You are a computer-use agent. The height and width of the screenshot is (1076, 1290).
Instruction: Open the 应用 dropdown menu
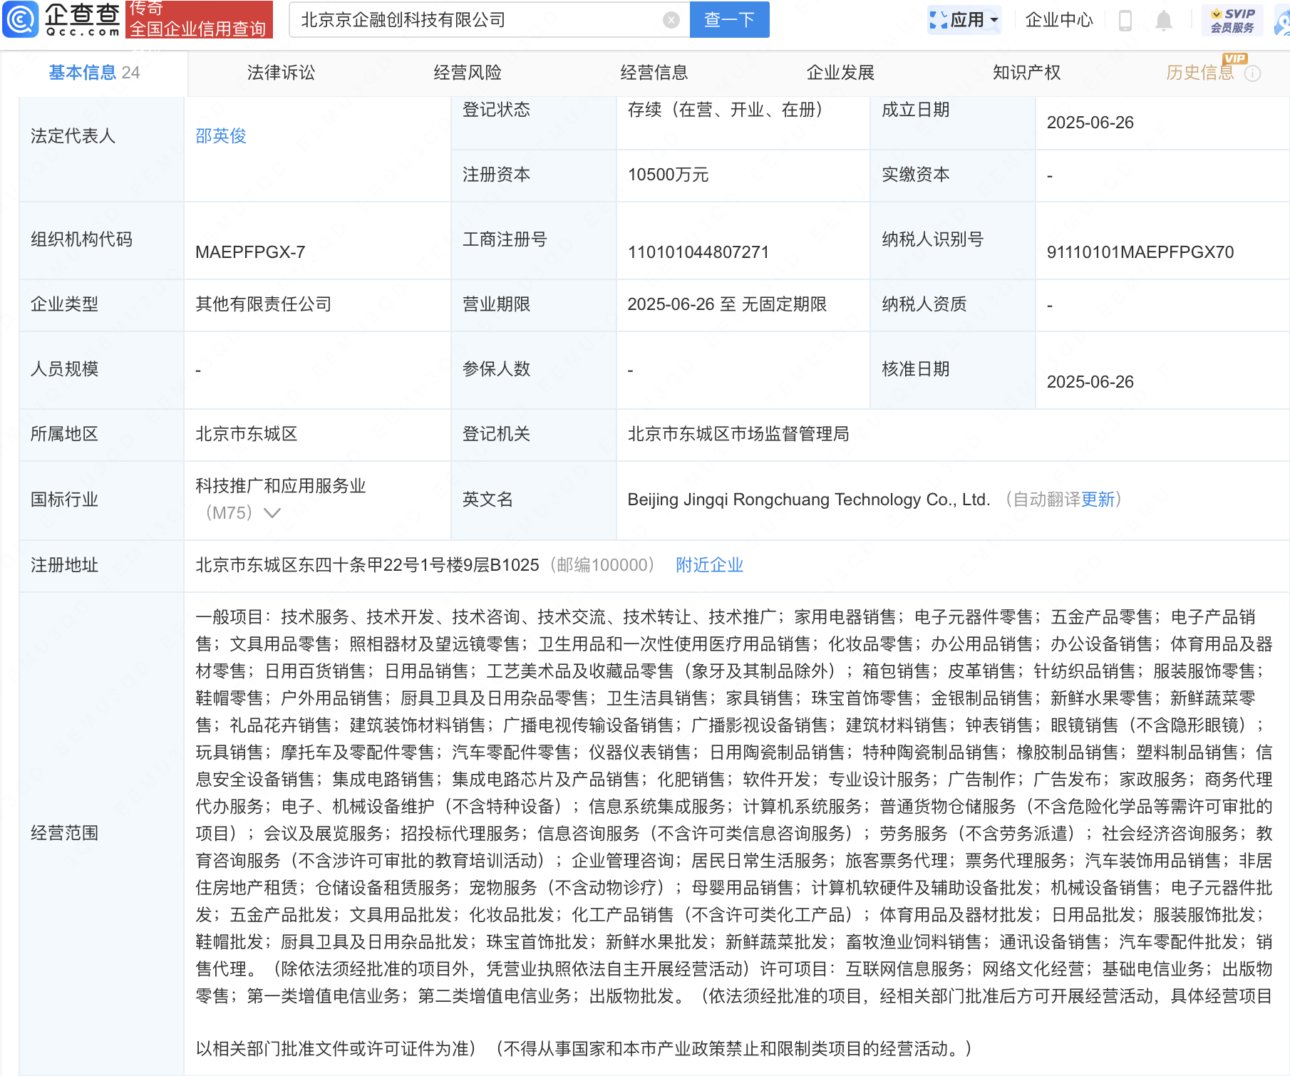tap(965, 20)
